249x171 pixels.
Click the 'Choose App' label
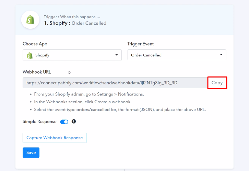point(35,44)
